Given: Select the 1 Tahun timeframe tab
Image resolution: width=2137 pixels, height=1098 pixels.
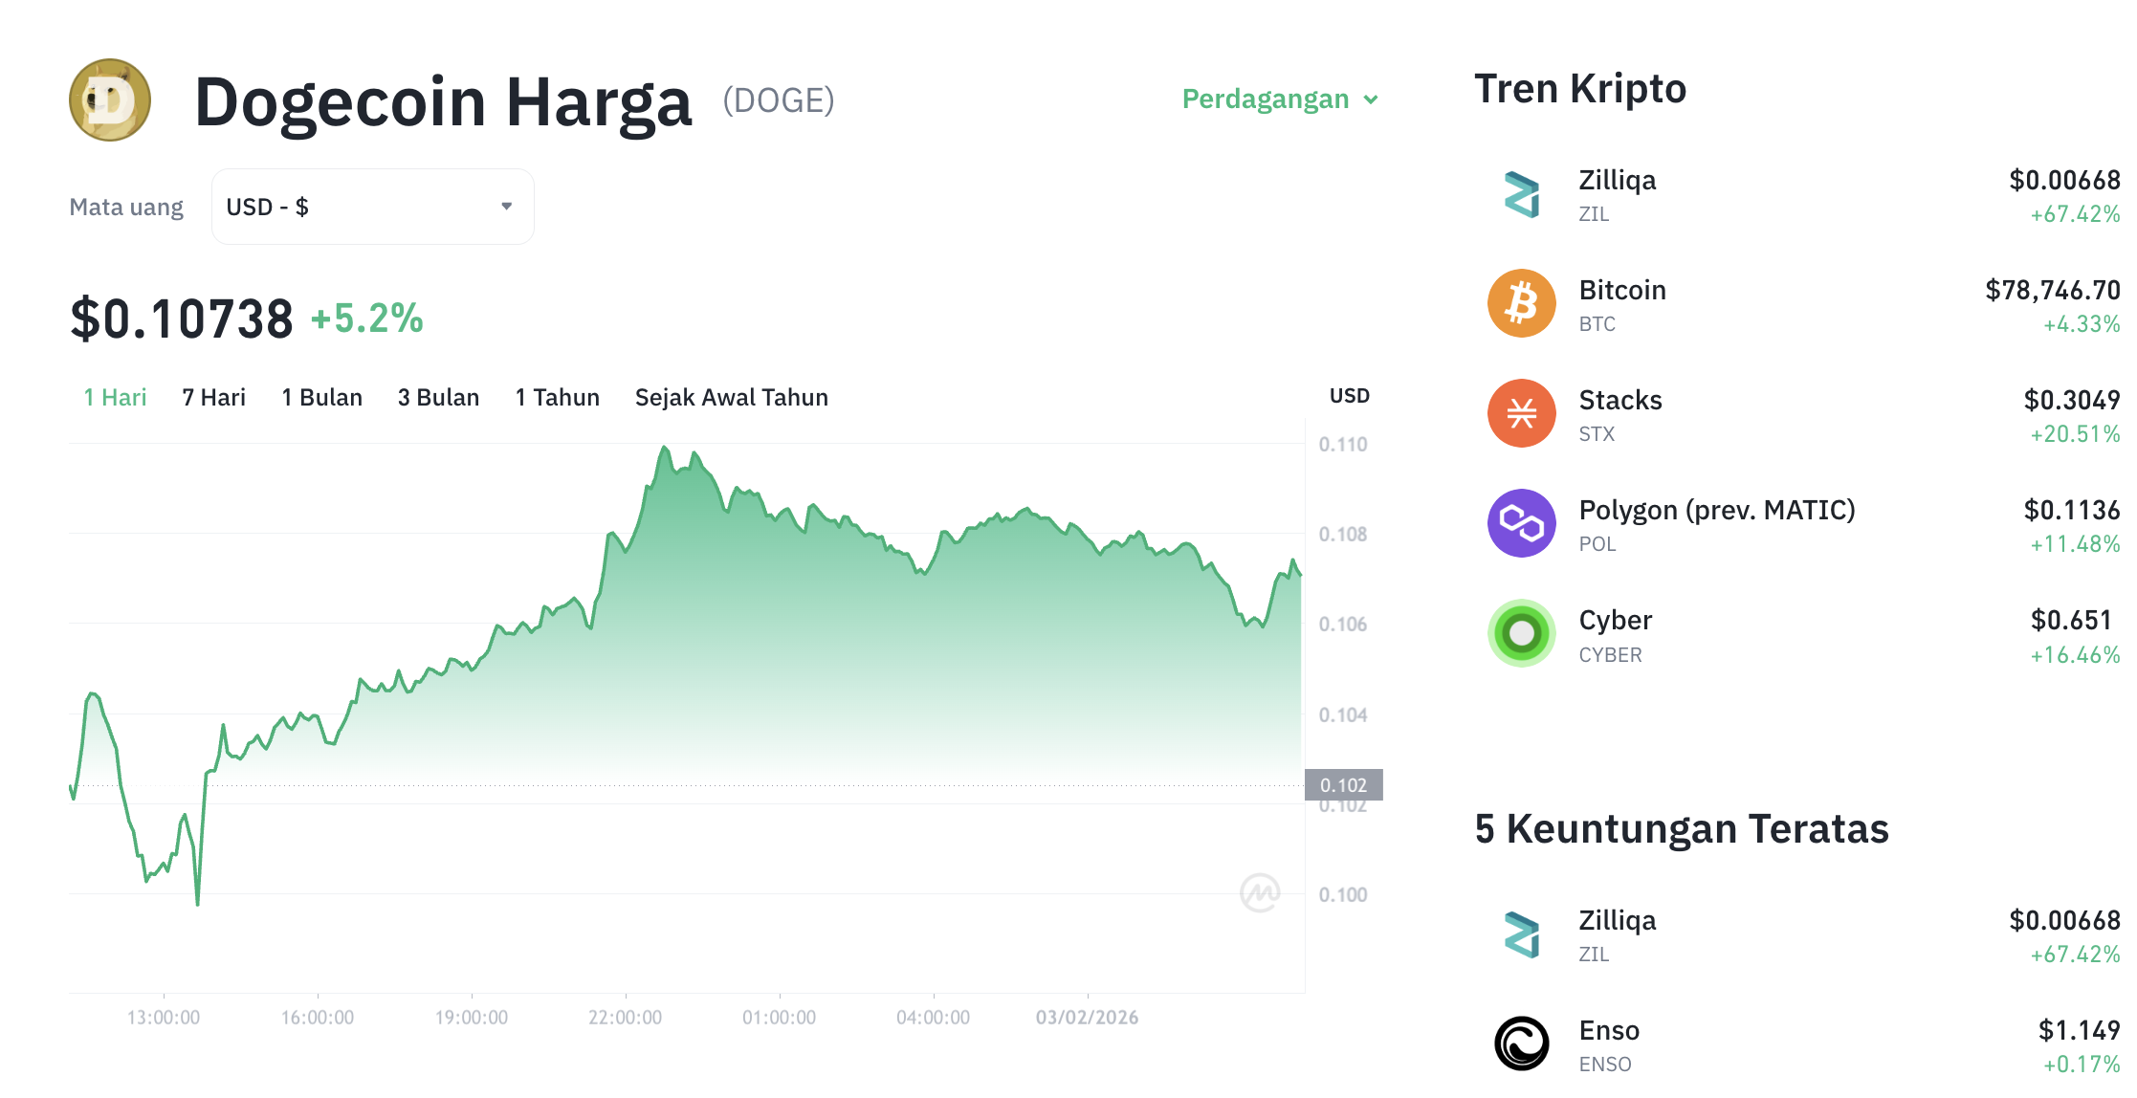Looking at the screenshot, I should point(557,397).
